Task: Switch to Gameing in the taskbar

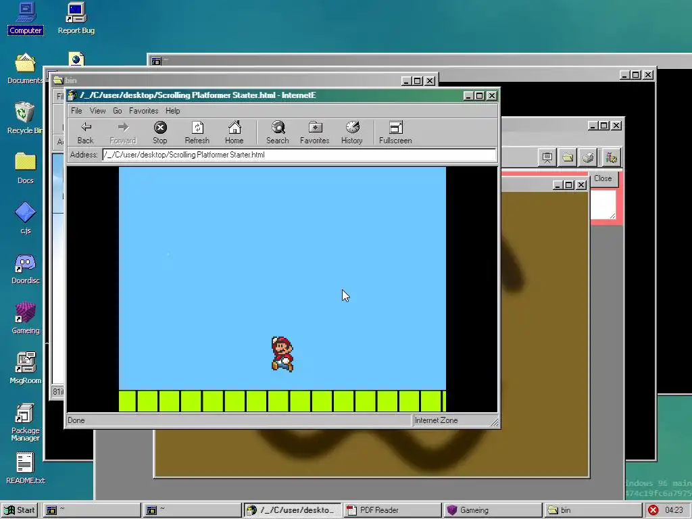Action: point(493,510)
